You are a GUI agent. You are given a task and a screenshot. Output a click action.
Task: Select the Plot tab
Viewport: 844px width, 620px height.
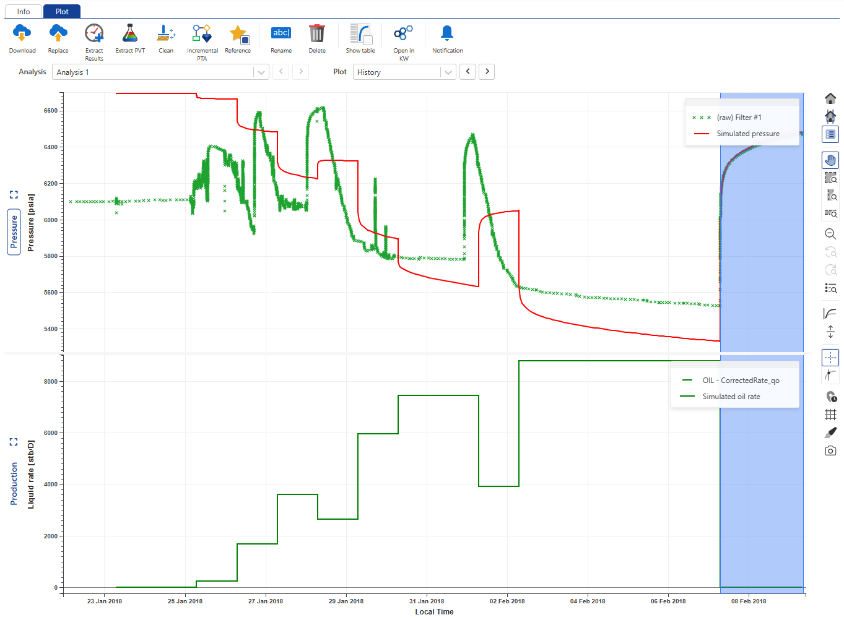point(62,12)
